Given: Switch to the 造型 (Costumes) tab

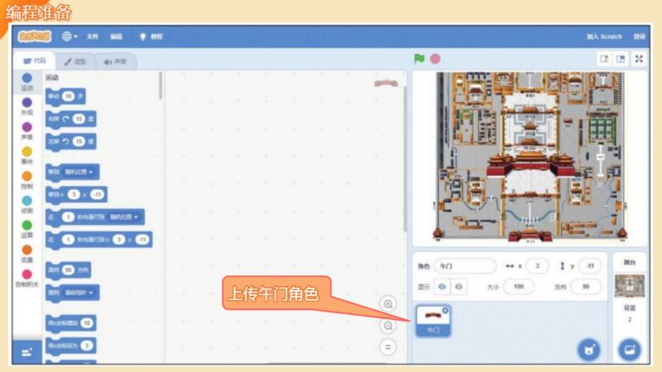Looking at the screenshot, I should 74,61.
